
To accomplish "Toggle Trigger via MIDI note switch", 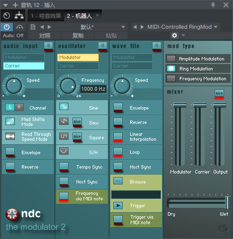I will pyautogui.click(x=118, y=220).
